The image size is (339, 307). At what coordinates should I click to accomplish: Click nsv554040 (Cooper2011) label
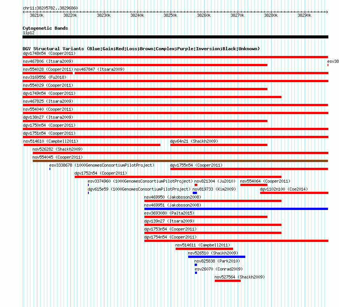pyautogui.click(x=48, y=109)
